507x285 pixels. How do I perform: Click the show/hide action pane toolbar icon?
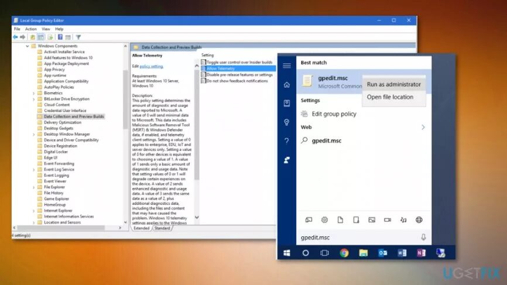click(x=68, y=37)
